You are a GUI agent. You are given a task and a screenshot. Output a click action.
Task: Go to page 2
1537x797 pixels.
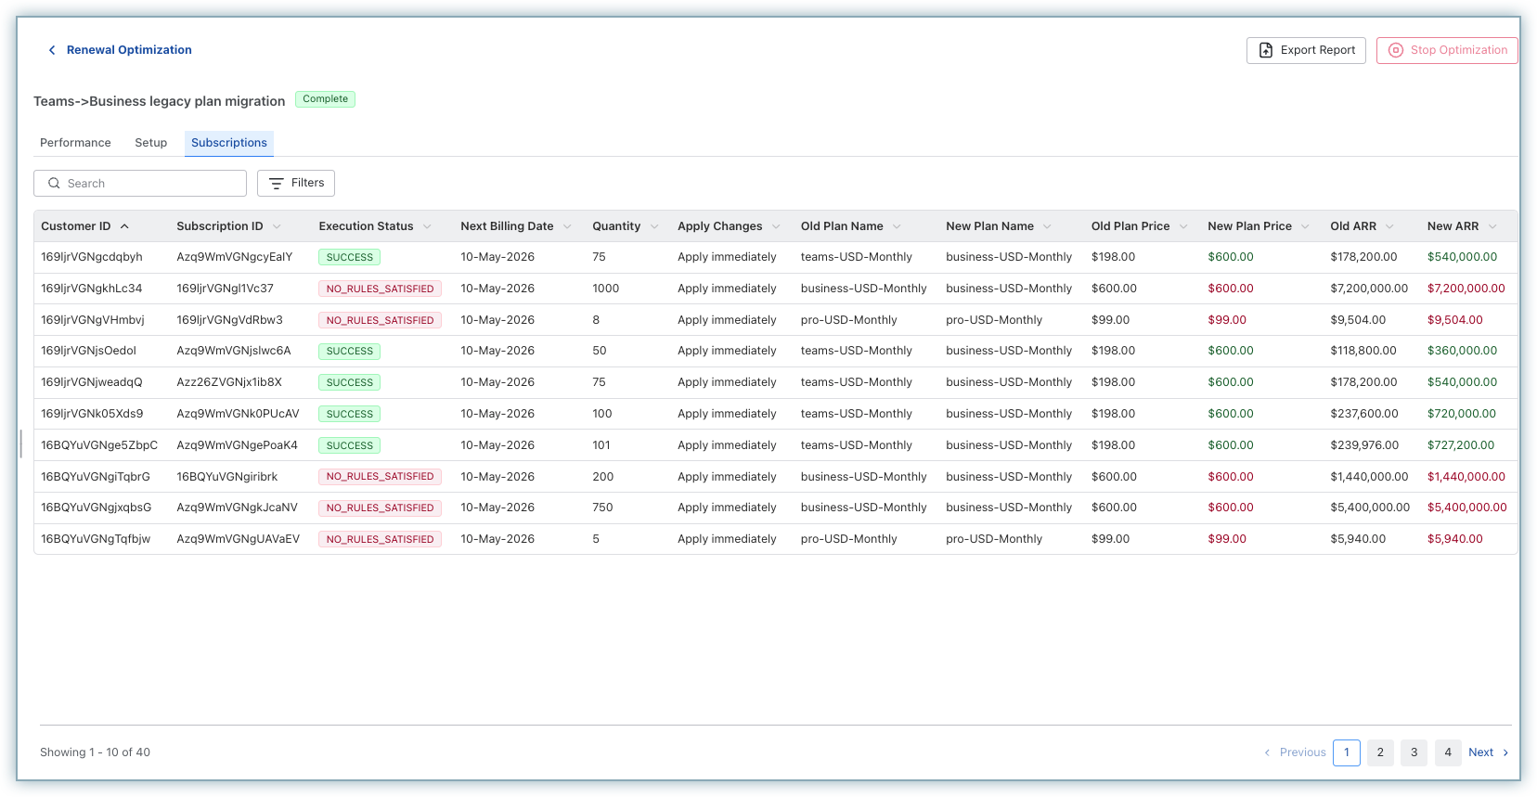(x=1380, y=752)
